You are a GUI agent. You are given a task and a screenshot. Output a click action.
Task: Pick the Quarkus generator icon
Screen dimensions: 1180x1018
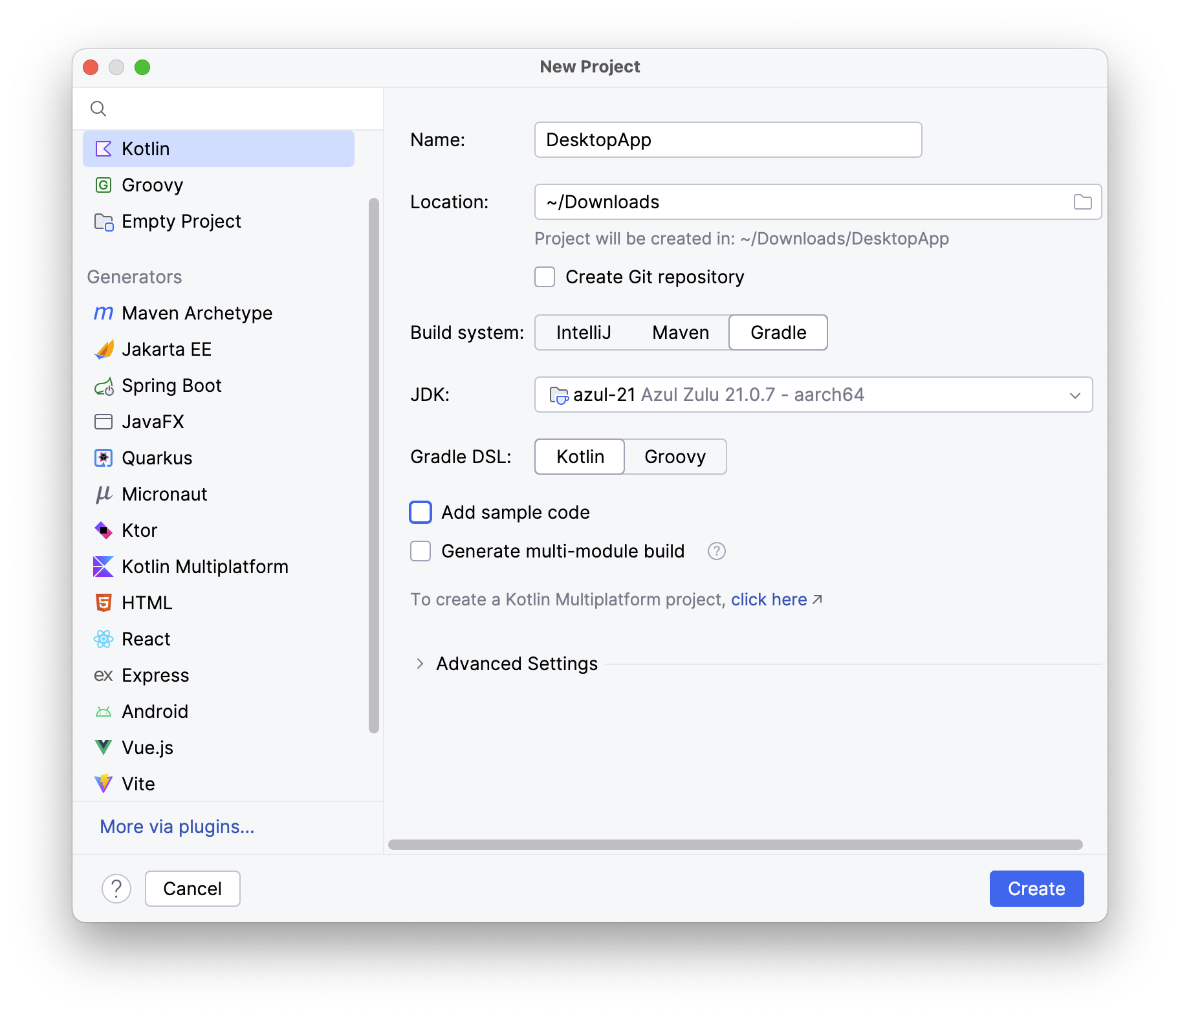tap(104, 458)
